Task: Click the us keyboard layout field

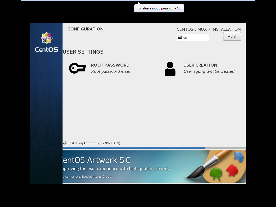Action: pos(192,37)
